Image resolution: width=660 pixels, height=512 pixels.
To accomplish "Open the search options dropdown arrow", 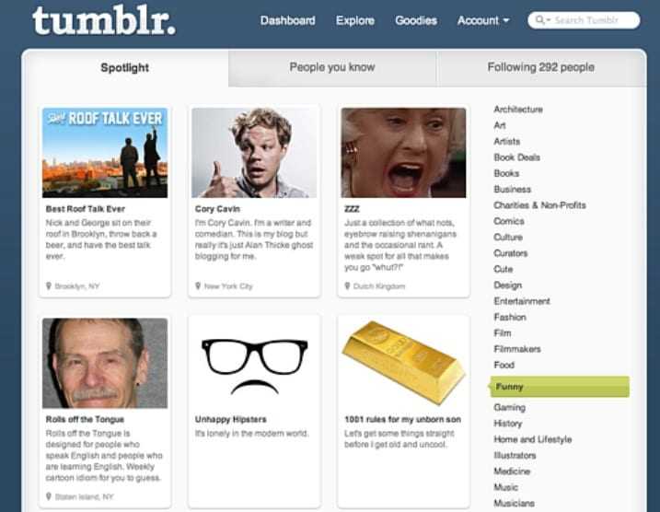I will (x=549, y=19).
